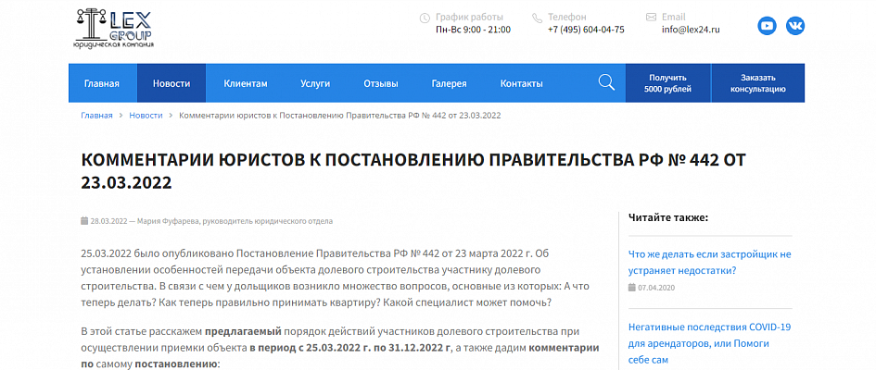
Task: Click the author line Мария Фуфарева
Action: [x=234, y=221]
